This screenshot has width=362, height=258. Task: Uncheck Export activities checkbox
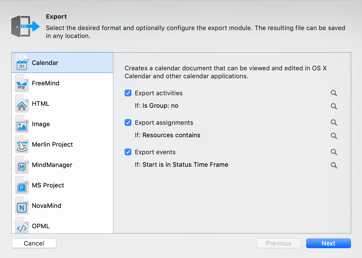click(128, 93)
